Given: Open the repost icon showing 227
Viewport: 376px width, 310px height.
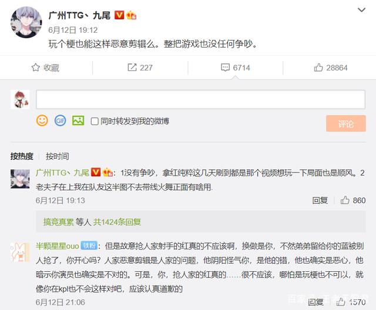Looking at the screenshot, I should pyautogui.click(x=139, y=68).
